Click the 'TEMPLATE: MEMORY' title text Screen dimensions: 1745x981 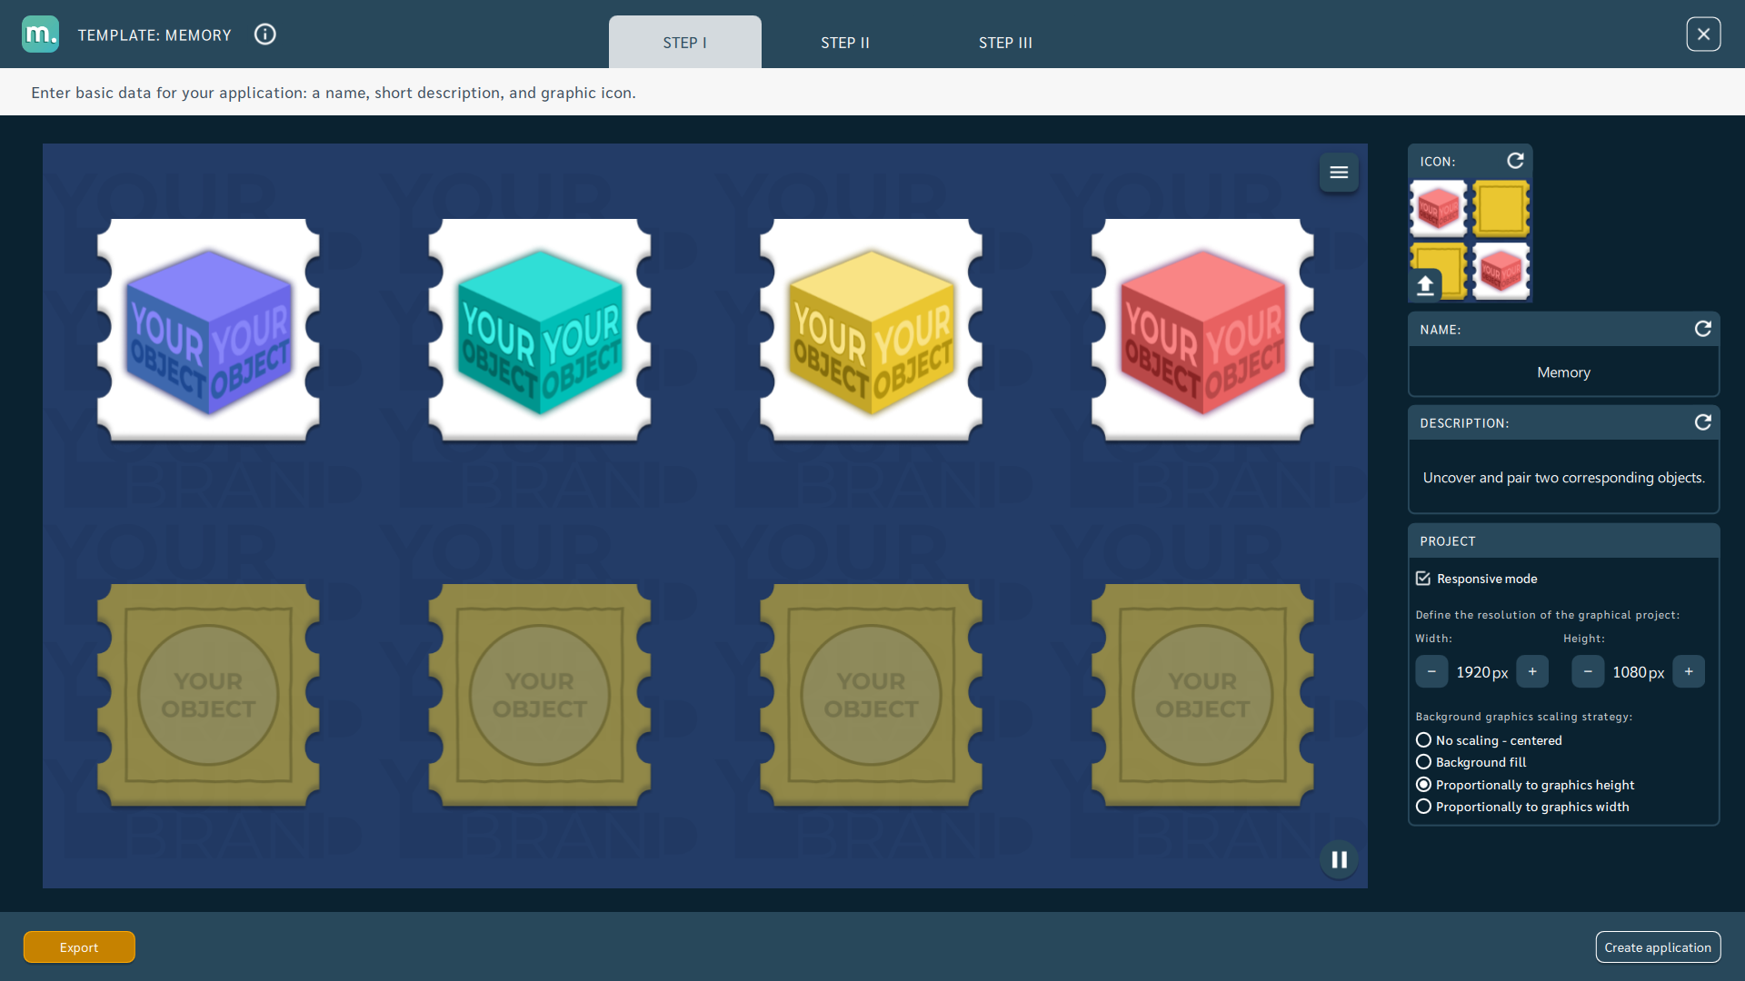tap(155, 35)
